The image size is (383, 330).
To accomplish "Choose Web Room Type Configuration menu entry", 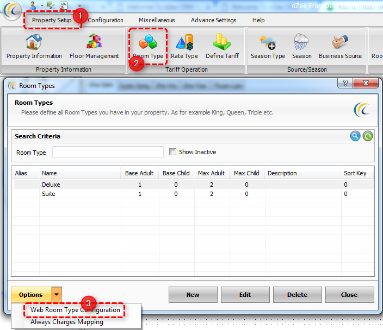I will 75,310.
